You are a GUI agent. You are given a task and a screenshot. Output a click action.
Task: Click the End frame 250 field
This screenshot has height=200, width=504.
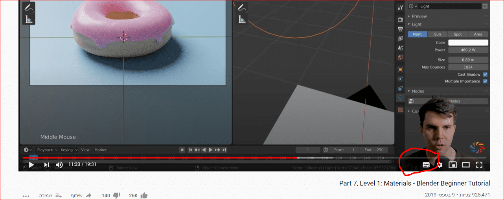[x=373, y=150]
